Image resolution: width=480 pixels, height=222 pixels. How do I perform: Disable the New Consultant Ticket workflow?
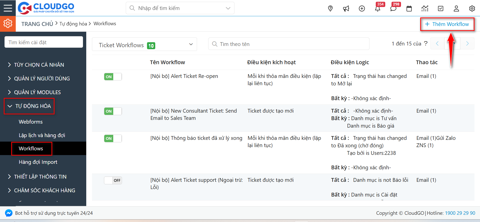pyautogui.click(x=113, y=111)
